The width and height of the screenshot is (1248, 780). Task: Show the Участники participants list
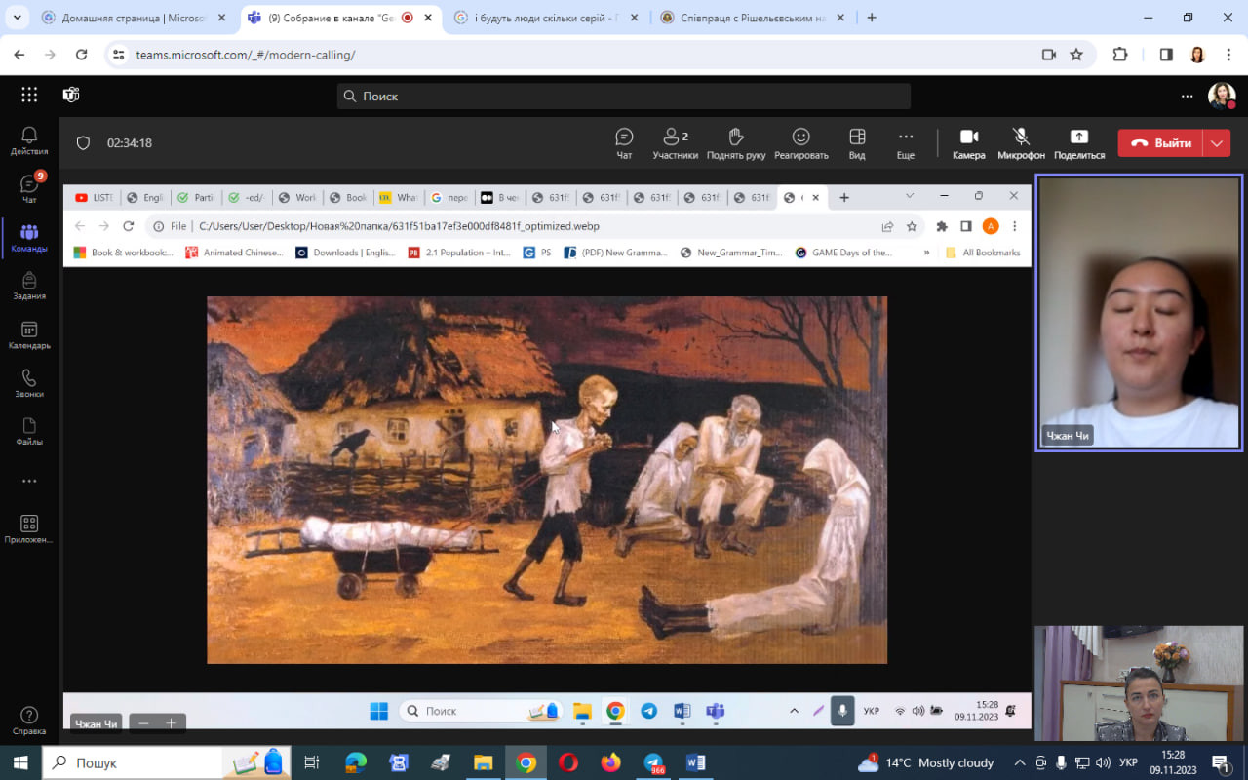pyautogui.click(x=676, y=143)
